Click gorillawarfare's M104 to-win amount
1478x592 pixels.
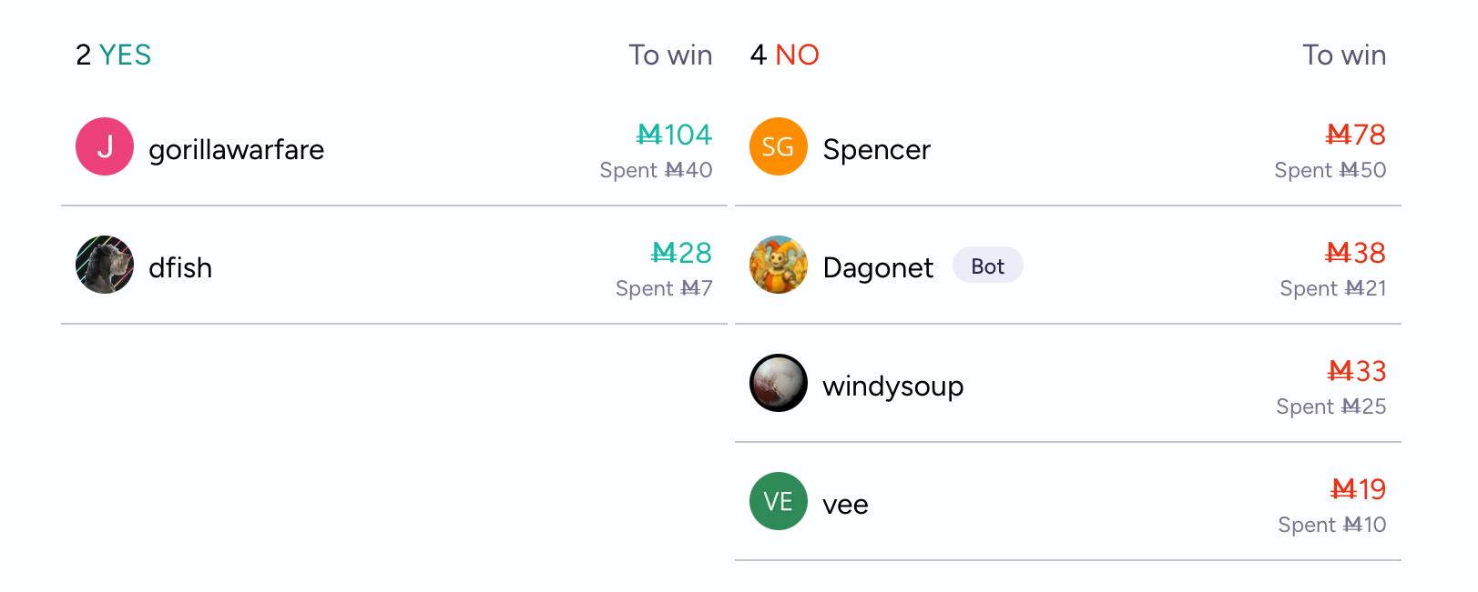point(674,135)
